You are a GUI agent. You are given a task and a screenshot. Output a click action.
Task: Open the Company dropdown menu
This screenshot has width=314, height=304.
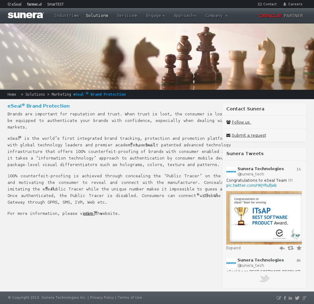point(216,16)
